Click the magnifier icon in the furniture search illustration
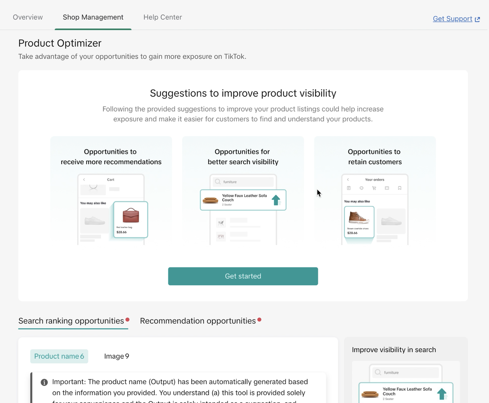 click(x=218, y=182)
